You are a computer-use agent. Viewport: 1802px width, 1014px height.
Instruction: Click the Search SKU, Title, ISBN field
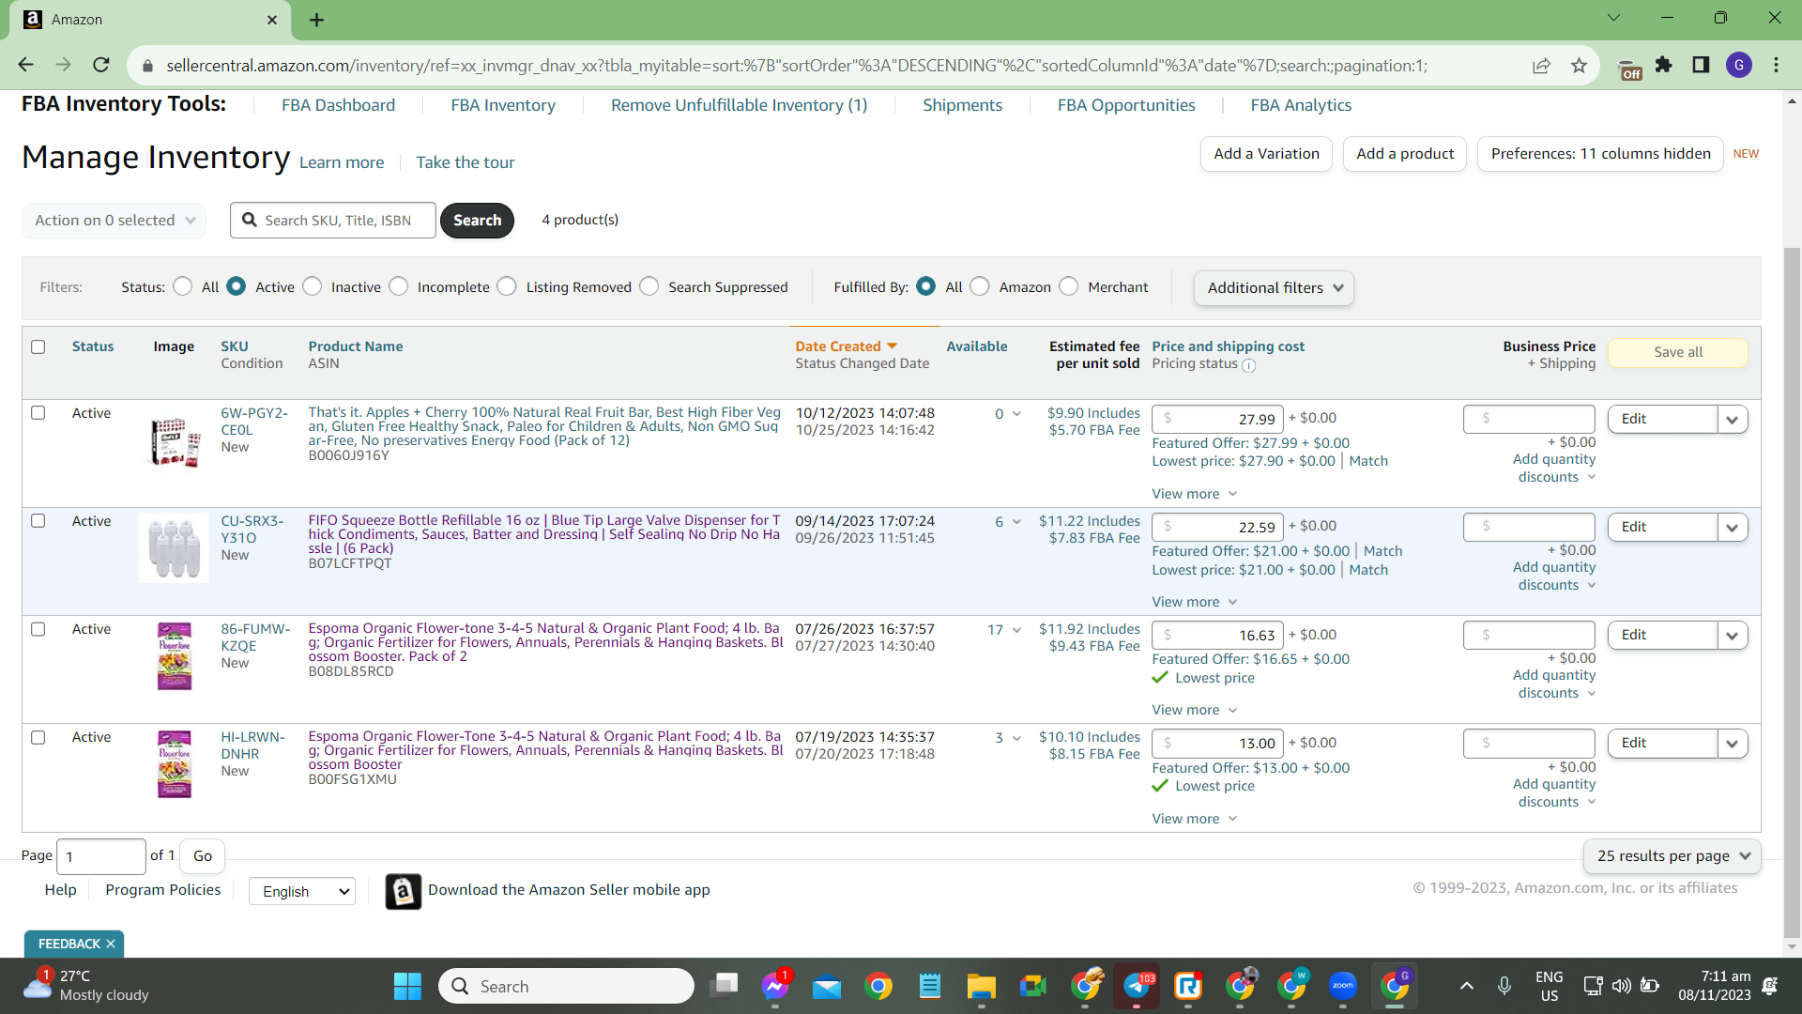click(333, 221)
